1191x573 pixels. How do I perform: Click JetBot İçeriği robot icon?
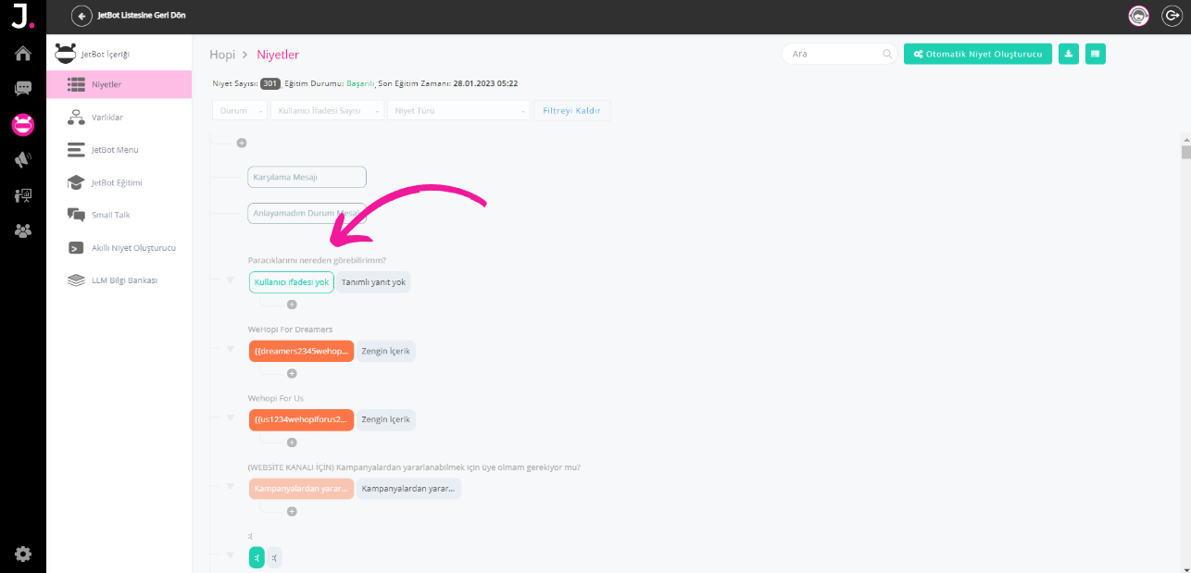click(x=65, y=53)
